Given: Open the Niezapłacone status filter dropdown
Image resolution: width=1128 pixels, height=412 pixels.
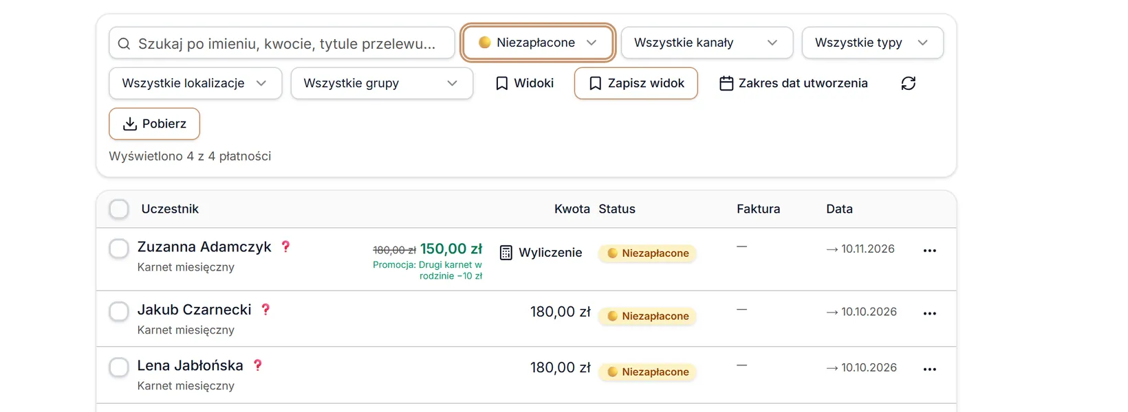Looking at the screenshot, I should point(538,43).
